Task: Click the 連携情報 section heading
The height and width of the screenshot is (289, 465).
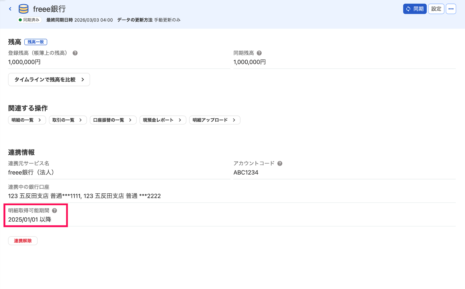Action: tap(22, 152)
